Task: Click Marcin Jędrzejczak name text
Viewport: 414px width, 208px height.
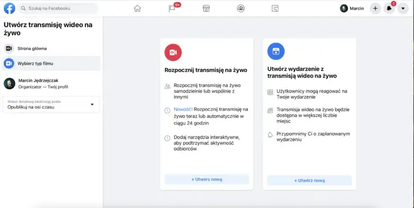Action: (x=38, y=81)
